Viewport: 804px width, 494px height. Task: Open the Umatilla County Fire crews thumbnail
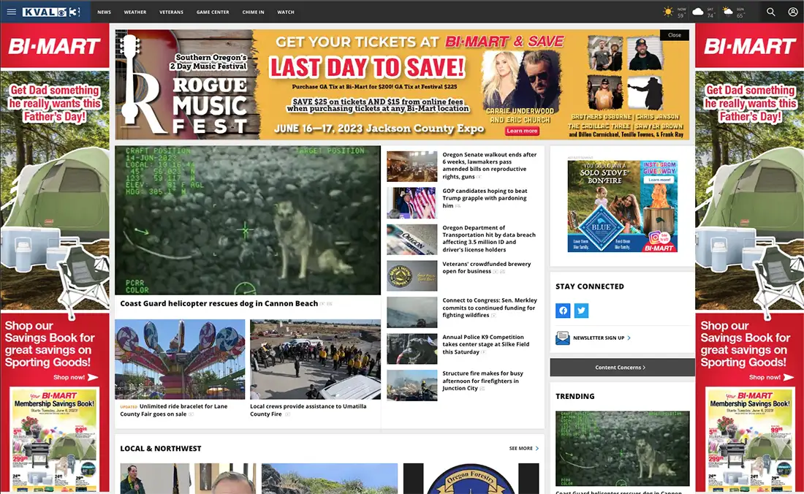point(315,360)
